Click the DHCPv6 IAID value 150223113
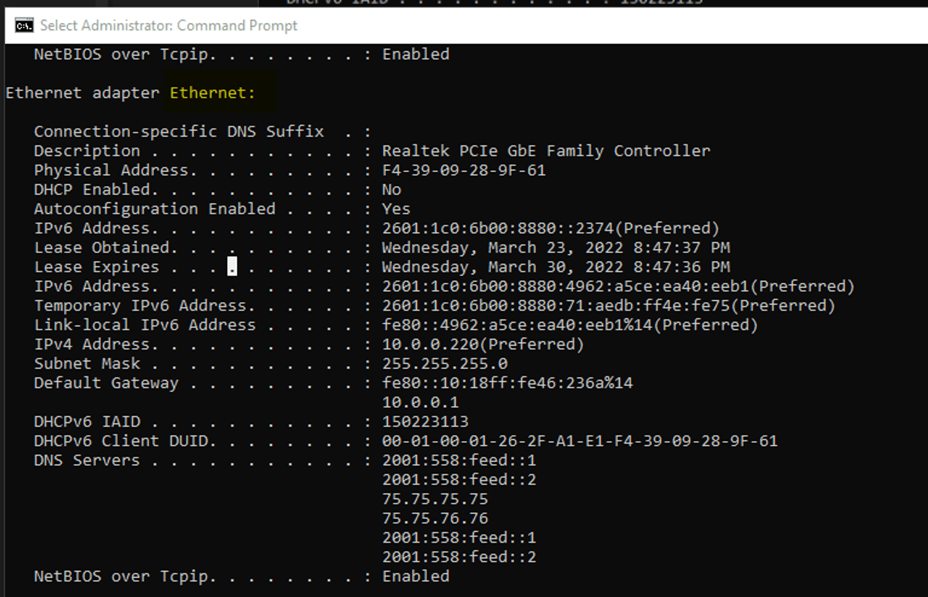 [x=425, y=422]
